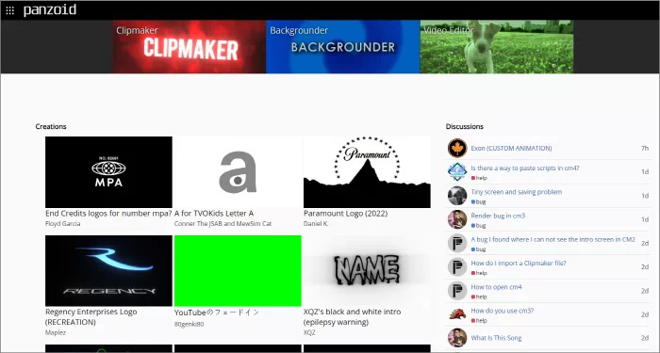This screenshot has width=660, height=353.
Task: Click the panzoid logo
Action: pos(50,10)
